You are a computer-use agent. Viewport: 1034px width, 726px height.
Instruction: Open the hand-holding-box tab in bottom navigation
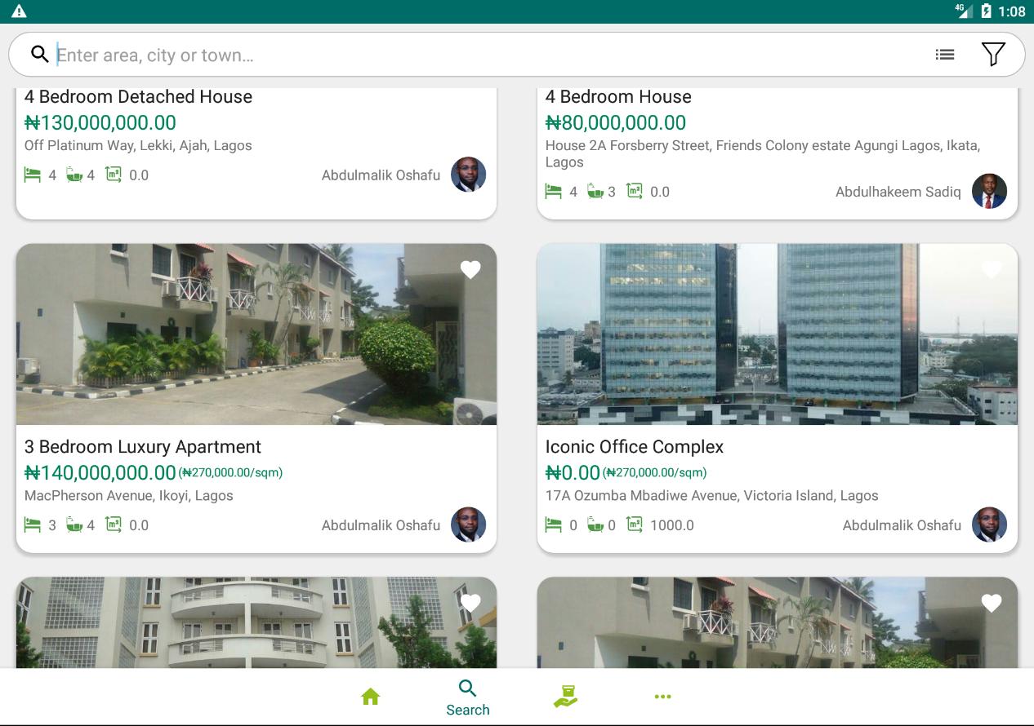(565, 697)
